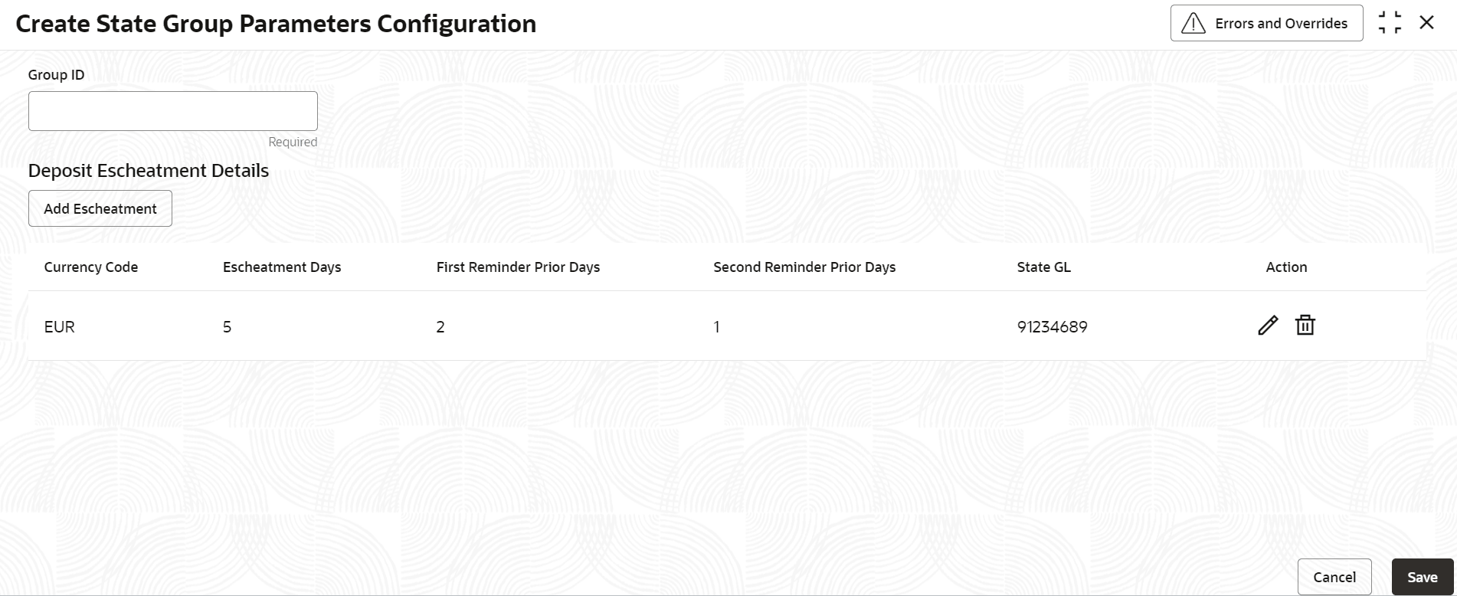Click the State GL column header
Image resolution: width=1457 pixels, height=596 pixels.
[1043, 267]
